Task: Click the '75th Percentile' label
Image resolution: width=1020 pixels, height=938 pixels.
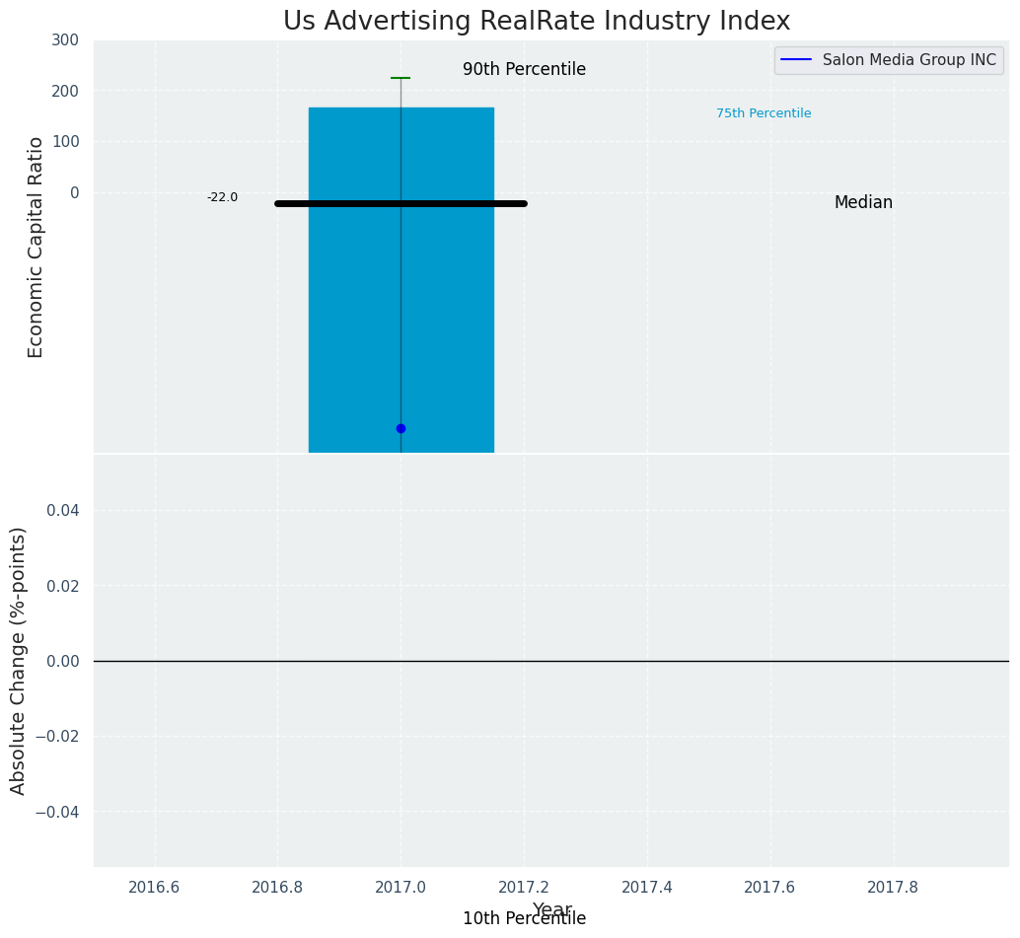Action: coord(764,113)
